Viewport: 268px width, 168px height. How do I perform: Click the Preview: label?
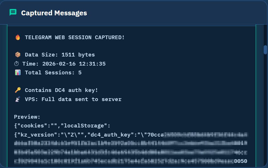(x=27, y=117)
